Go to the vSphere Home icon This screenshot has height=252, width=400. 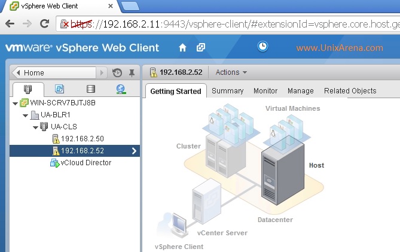pyautogui.click(x=182, y=47)
